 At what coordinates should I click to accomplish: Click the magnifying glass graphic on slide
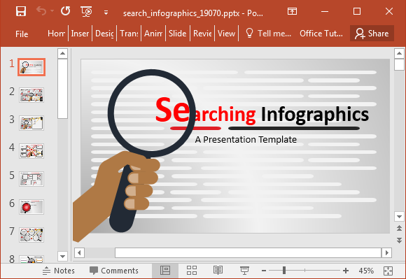[151, 113]
